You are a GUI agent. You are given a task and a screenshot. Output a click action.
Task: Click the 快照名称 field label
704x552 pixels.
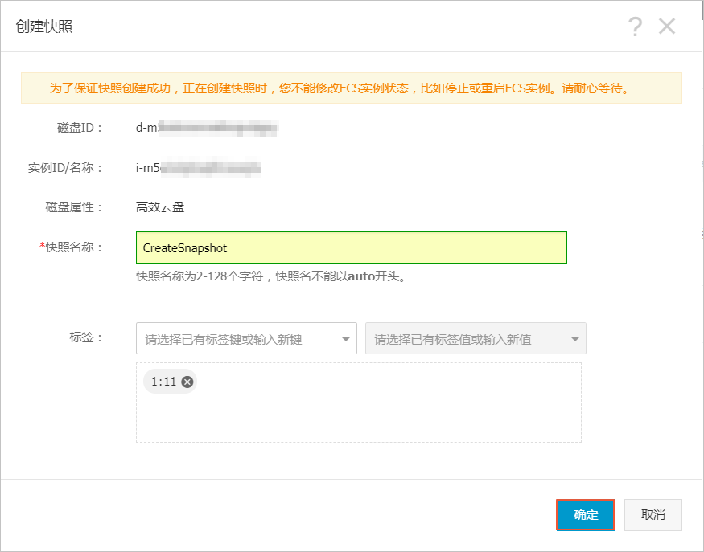pos(74,247)
